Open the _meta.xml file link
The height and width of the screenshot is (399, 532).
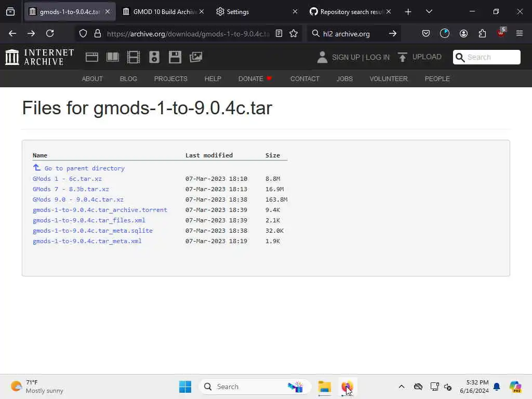tap(87, 241)
